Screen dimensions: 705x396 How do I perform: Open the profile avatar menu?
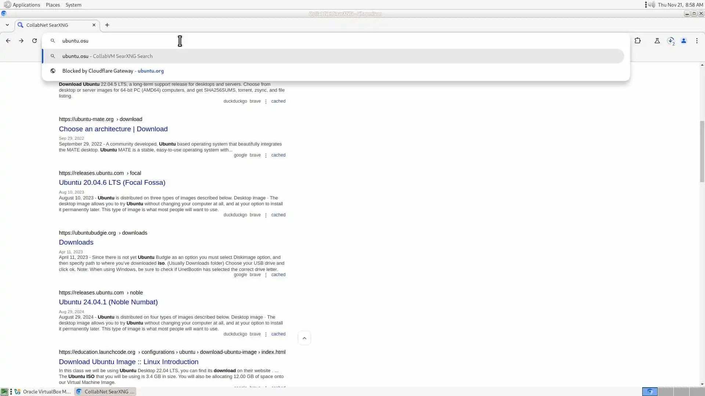[x=684, y=41]
